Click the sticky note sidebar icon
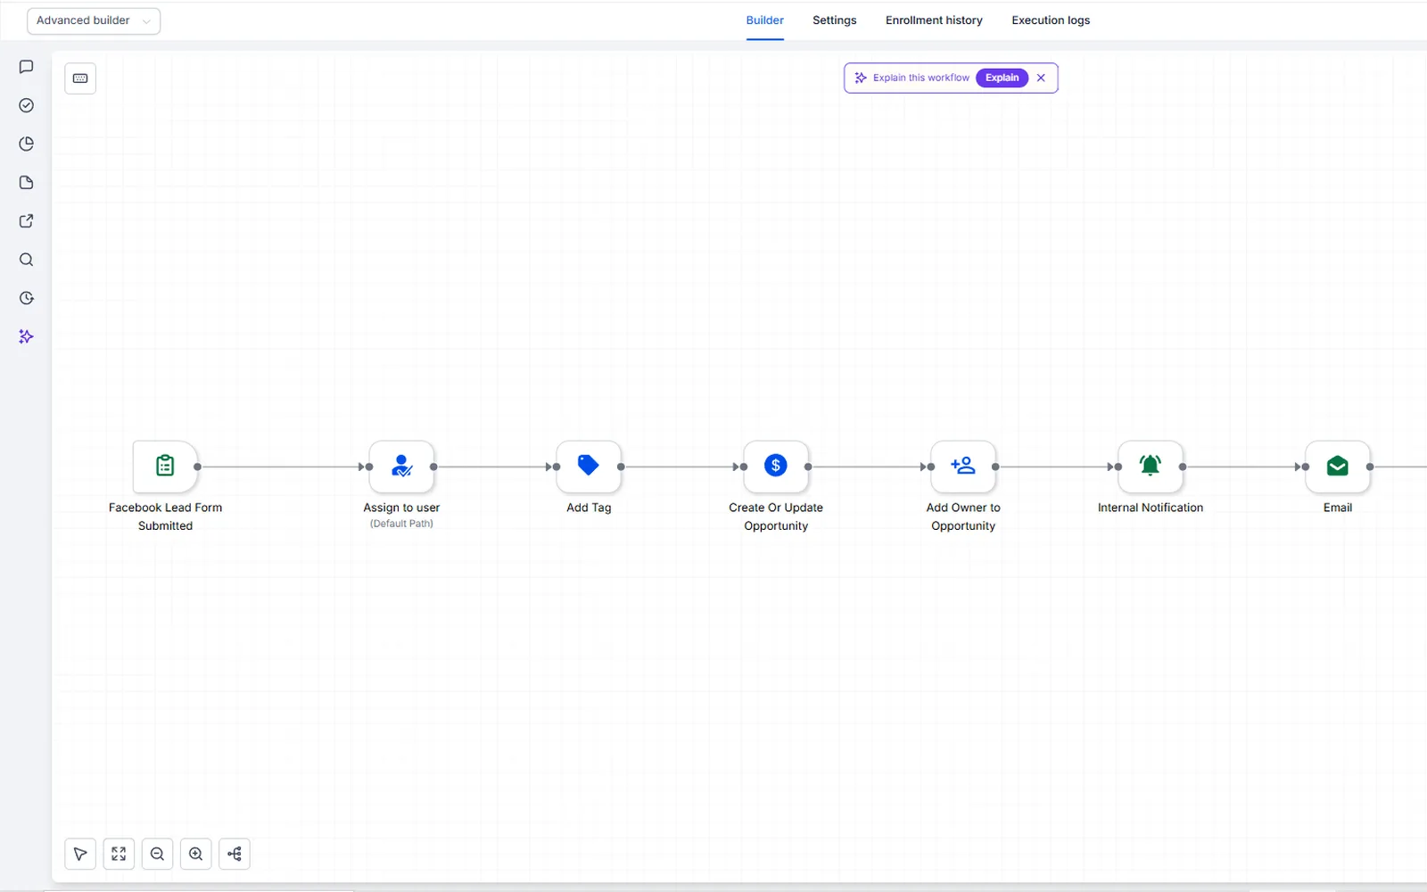This screenshot has height=892, width=1427. pos(27,183)
